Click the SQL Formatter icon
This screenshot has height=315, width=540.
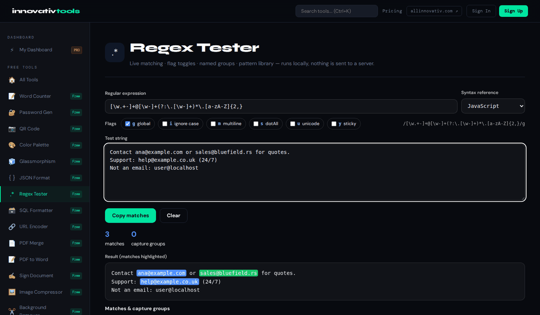(12, 210)
